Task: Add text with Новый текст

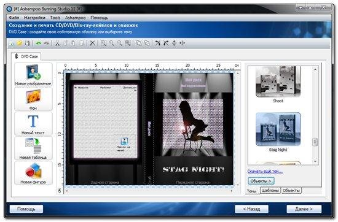Action: [33, 124]
